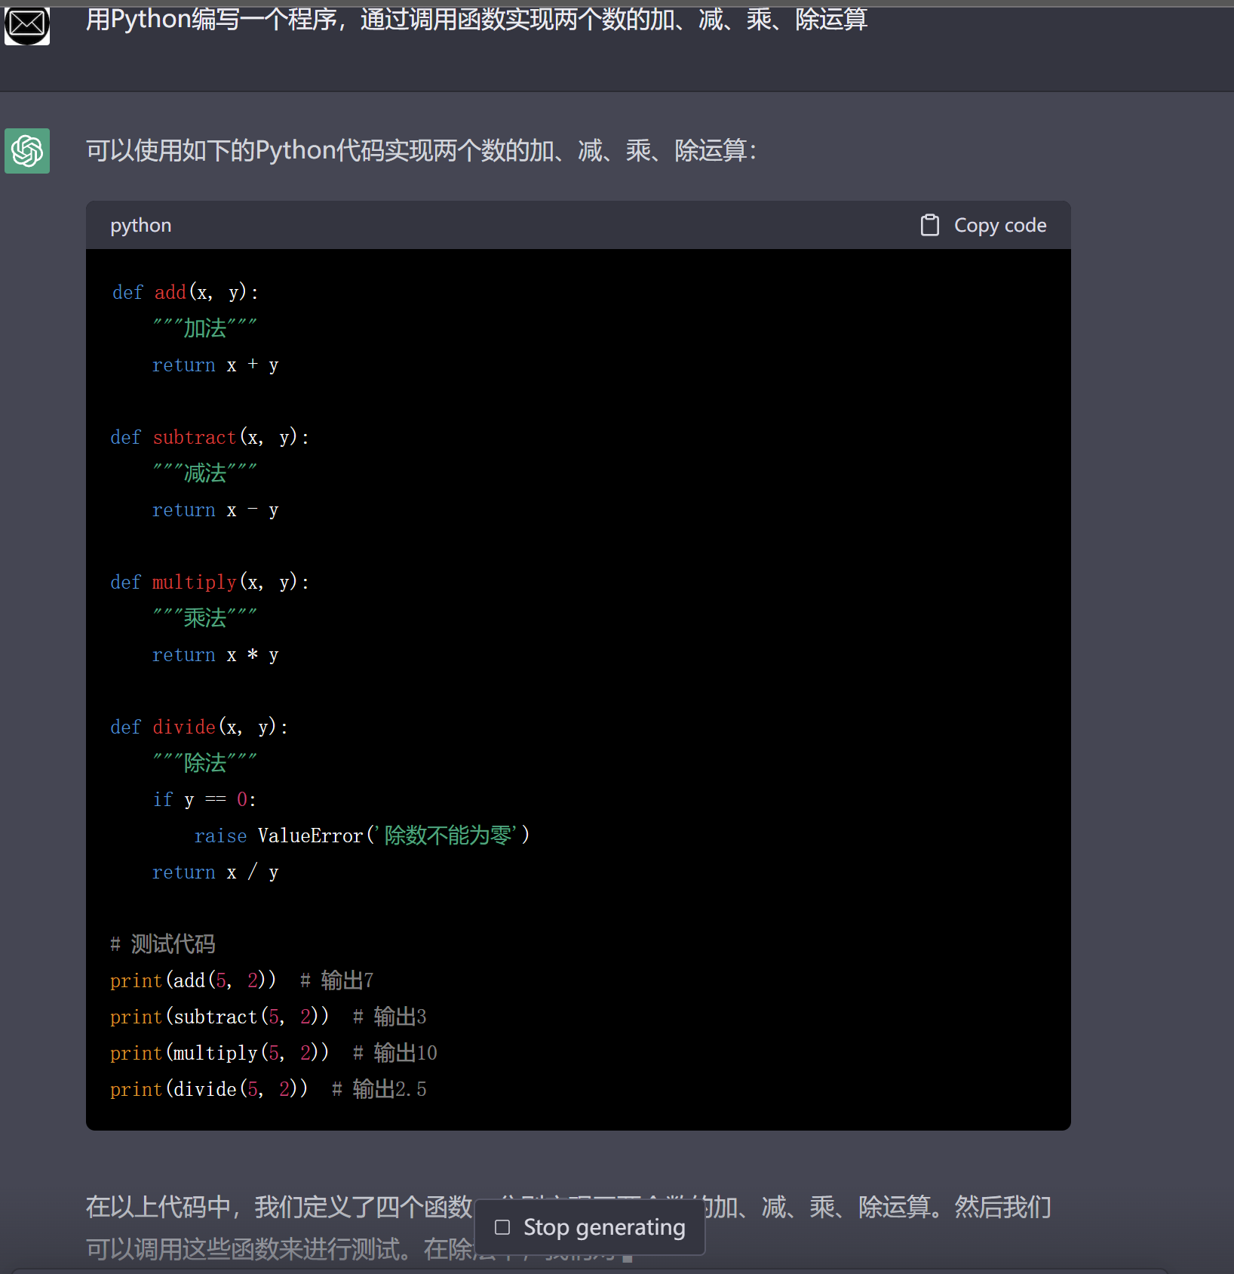Click the explanation paragraph starting 在以上代码中

[x=568, y=1228]
